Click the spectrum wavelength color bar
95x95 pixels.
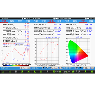pyautogui.click(x=16, y=66)
